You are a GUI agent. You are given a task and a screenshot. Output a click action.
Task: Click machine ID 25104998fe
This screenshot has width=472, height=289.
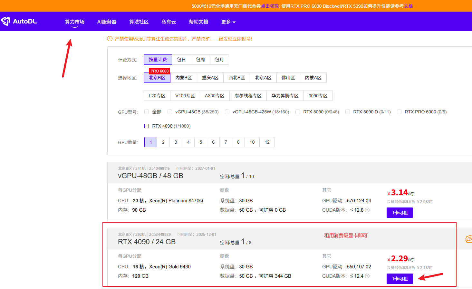click(159, 169)
